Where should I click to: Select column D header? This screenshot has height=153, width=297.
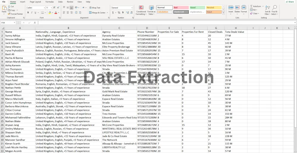[147, 28]
